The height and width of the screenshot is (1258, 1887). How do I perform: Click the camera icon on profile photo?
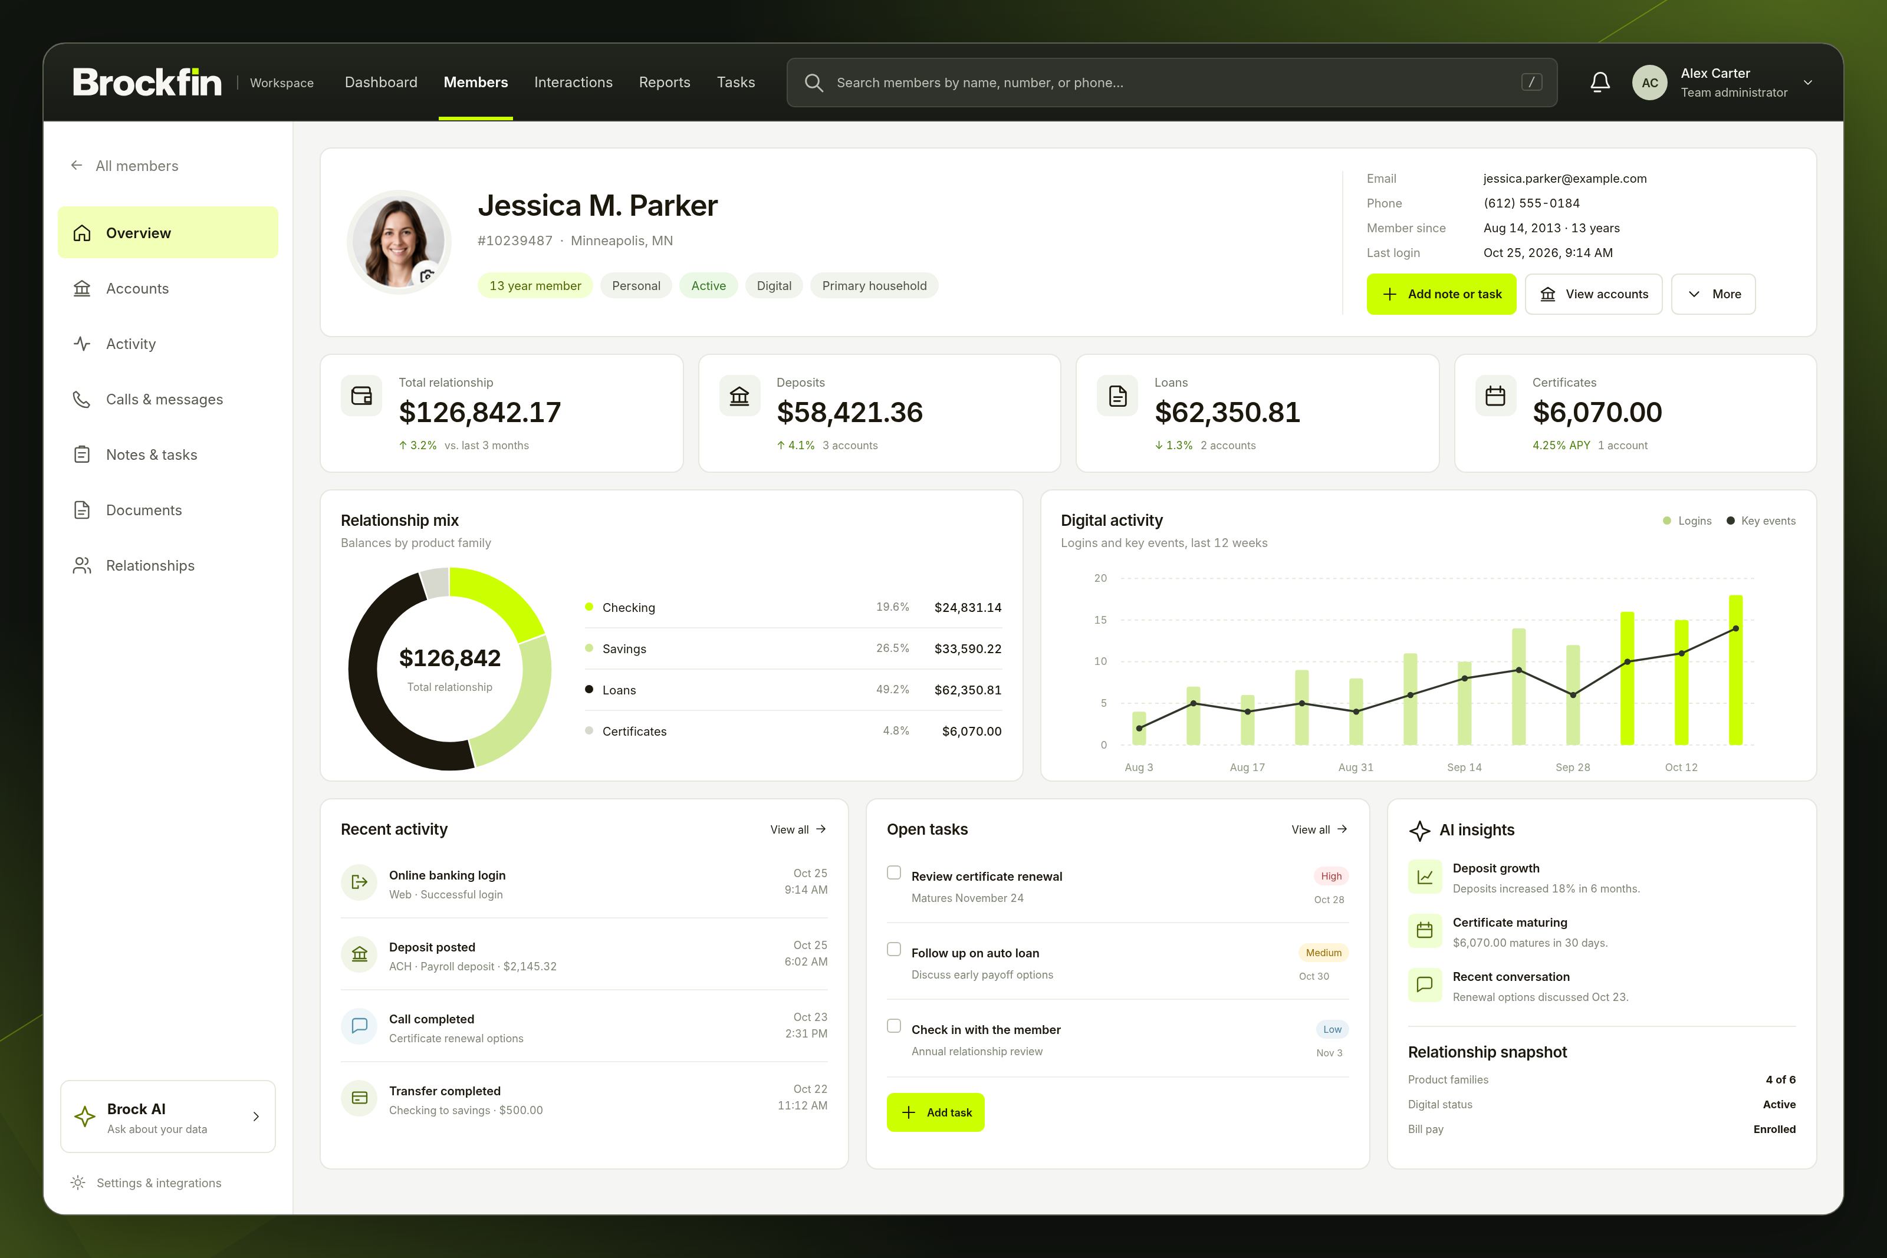pyautogui.click(x=427, y=275)
